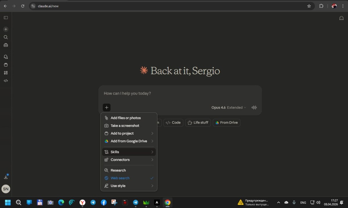Start voice mode with waveform icon
The image size is (348, 208).
[254, 107]
